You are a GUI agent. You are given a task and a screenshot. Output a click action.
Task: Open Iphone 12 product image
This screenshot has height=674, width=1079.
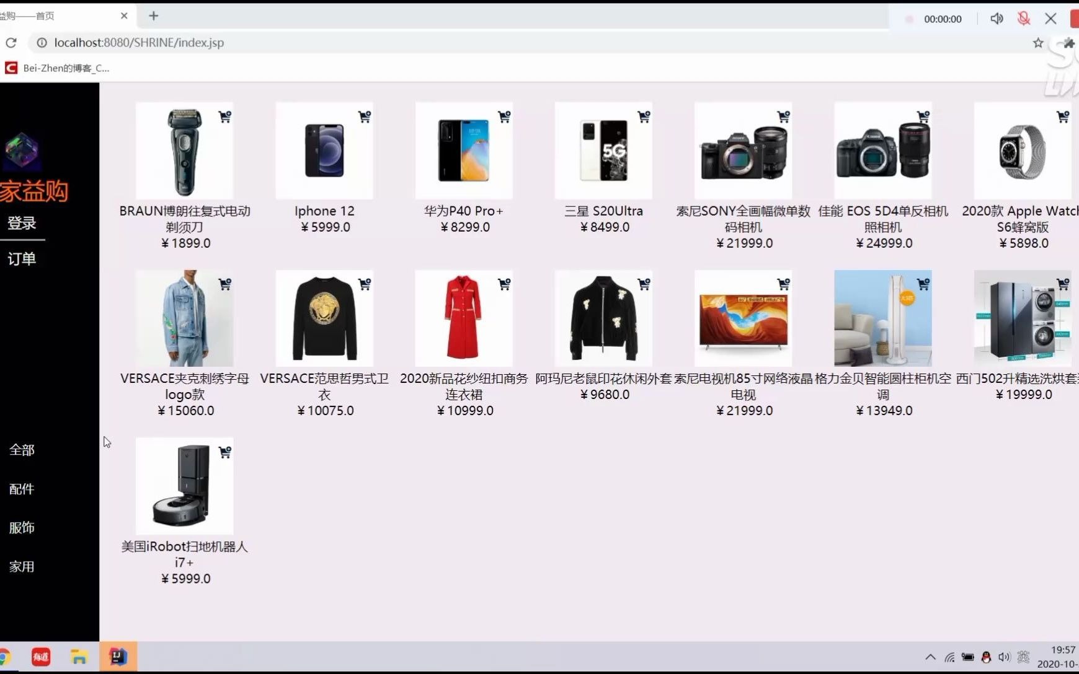[x=324, y=151]
